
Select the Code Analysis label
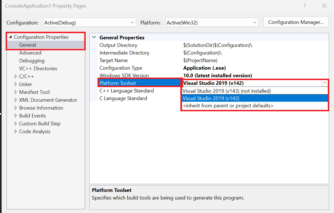tap(35, 132)
